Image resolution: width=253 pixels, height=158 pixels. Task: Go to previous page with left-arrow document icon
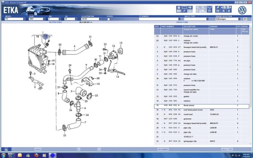[x=223, y=7]
